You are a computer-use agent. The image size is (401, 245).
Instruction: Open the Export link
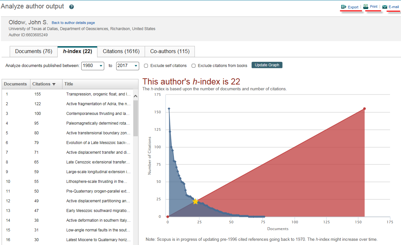[353, 7]
